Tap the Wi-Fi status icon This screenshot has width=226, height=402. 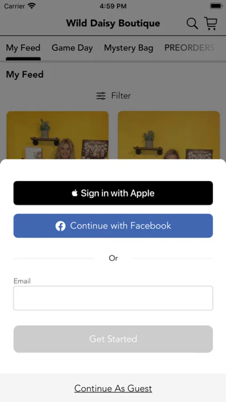[x=32, y=6]
